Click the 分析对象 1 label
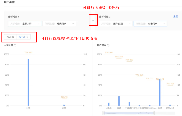182x116 pixels. [x=14, y=17]
